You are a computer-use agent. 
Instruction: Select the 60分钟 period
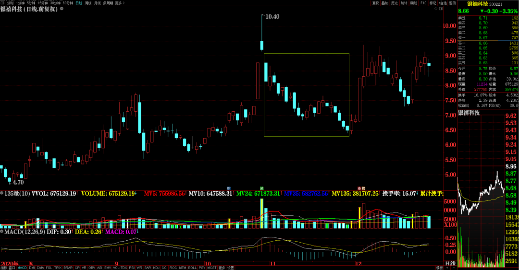pyautogui.click(x=68, y=3)
